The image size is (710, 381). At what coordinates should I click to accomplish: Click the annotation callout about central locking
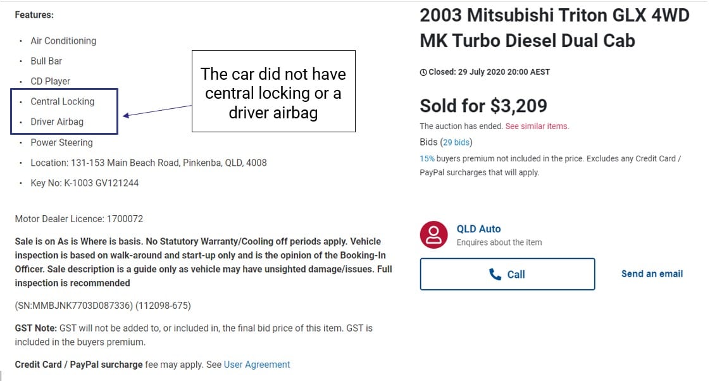coord(273,92)
